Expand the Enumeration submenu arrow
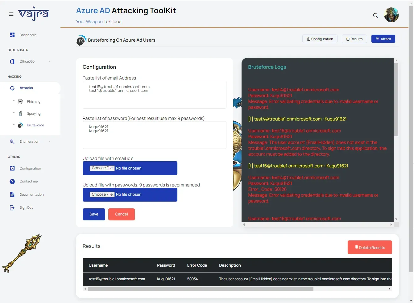 (x=49, y=141)
